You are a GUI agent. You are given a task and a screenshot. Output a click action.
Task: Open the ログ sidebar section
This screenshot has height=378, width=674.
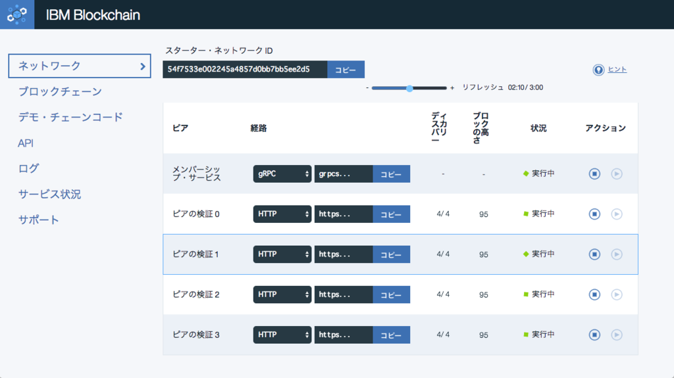pos(28,168)
